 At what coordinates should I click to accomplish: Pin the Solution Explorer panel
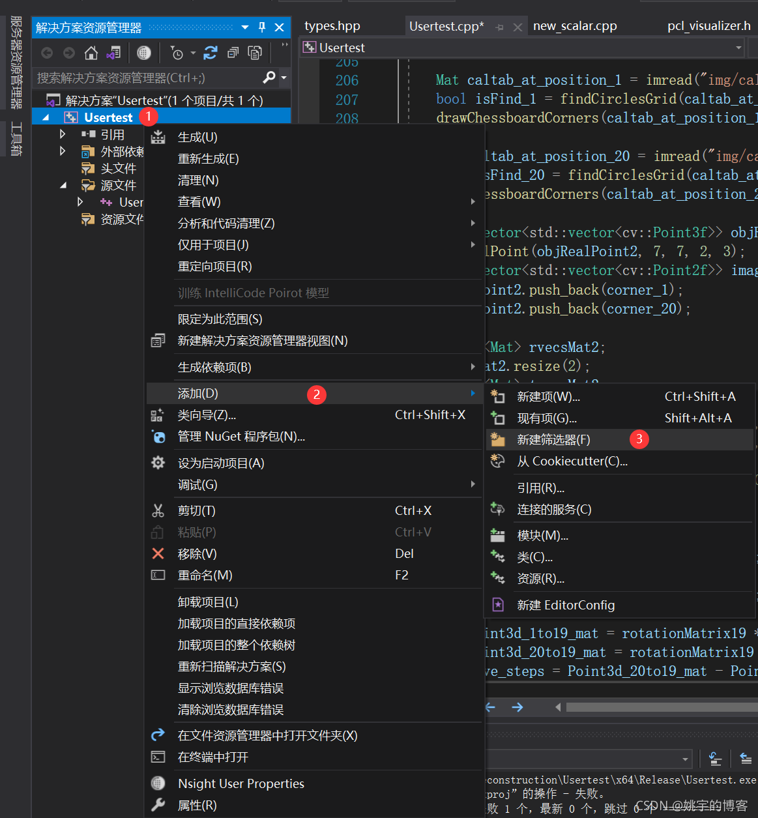pos(262,27)
